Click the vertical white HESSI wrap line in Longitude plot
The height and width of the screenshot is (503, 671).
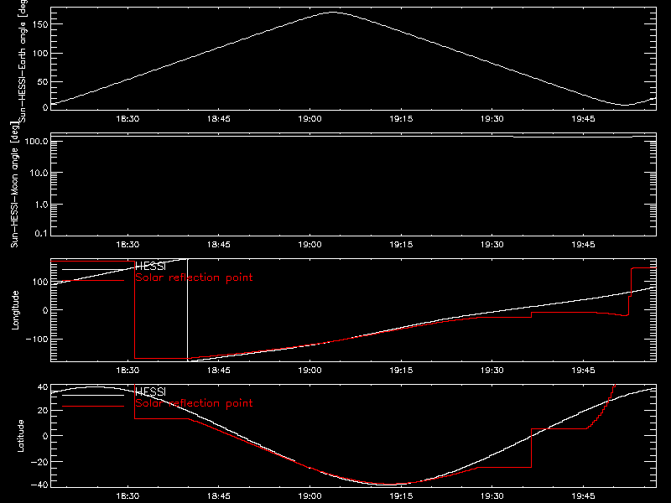187,310
